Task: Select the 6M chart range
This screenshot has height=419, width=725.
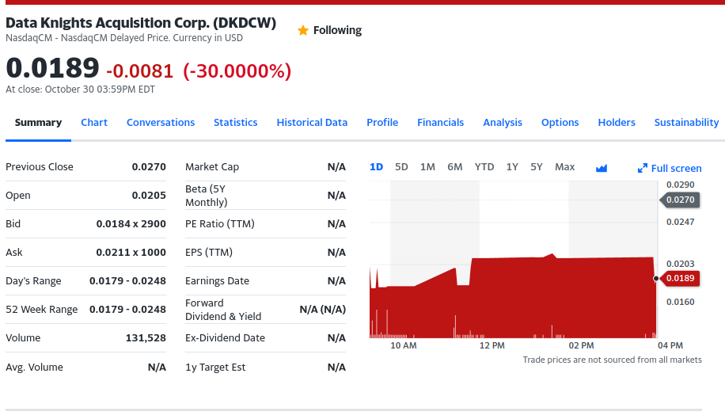Action: click(x=454, y=167)
